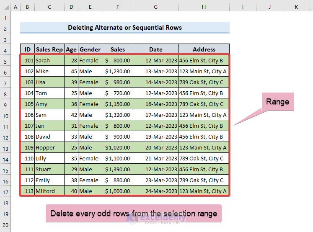
Task: Click the 'Delete every odd rows' note box
Action: [x=134, y=213]
